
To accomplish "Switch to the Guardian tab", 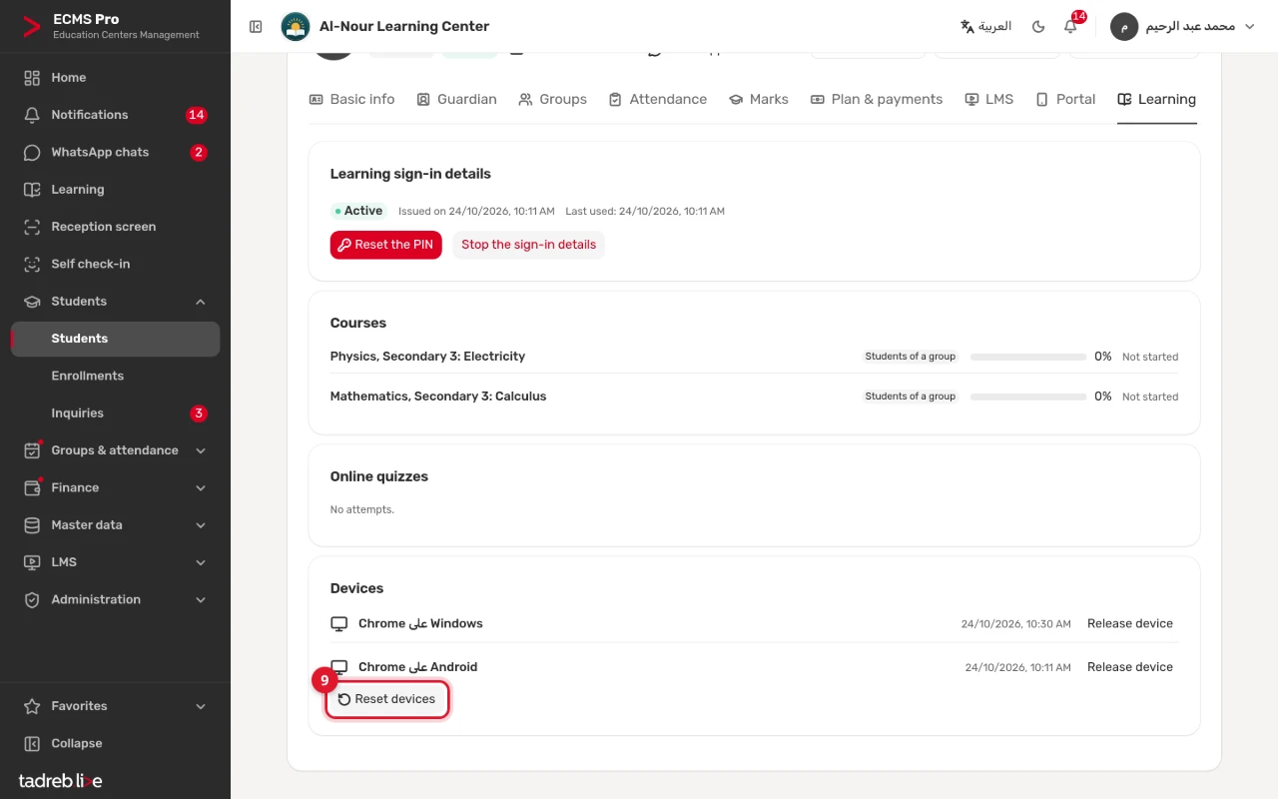I will point(456,99).
